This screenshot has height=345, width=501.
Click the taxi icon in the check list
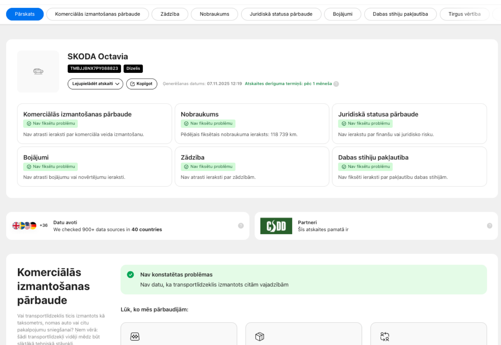(x=135, y=336)
